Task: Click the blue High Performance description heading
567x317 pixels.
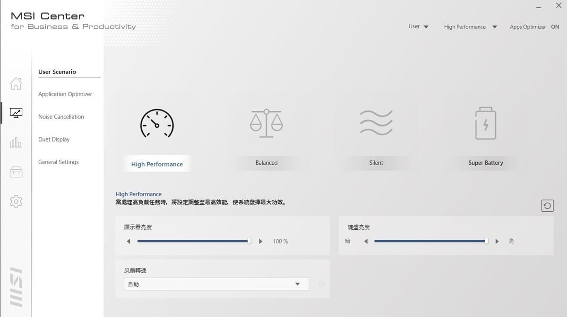Action: click(138, 194)
